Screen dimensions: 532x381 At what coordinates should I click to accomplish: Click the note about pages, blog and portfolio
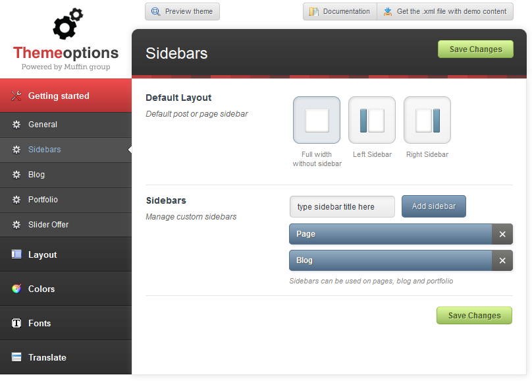(x=371, y=281)
